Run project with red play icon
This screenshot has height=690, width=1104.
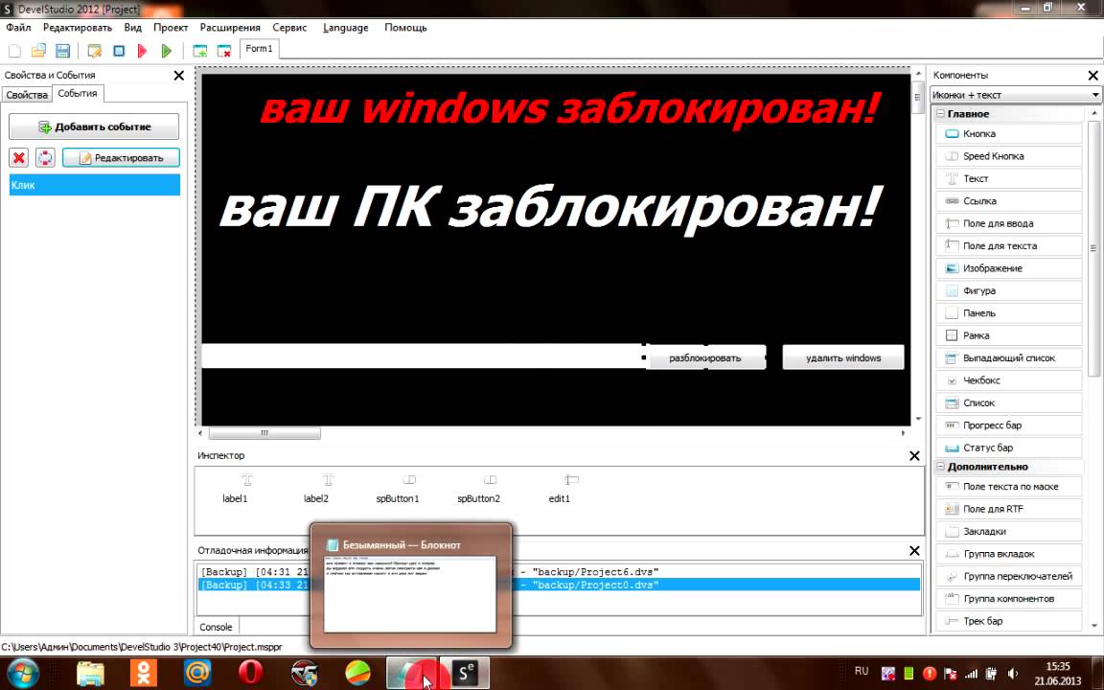pos(142,51)
